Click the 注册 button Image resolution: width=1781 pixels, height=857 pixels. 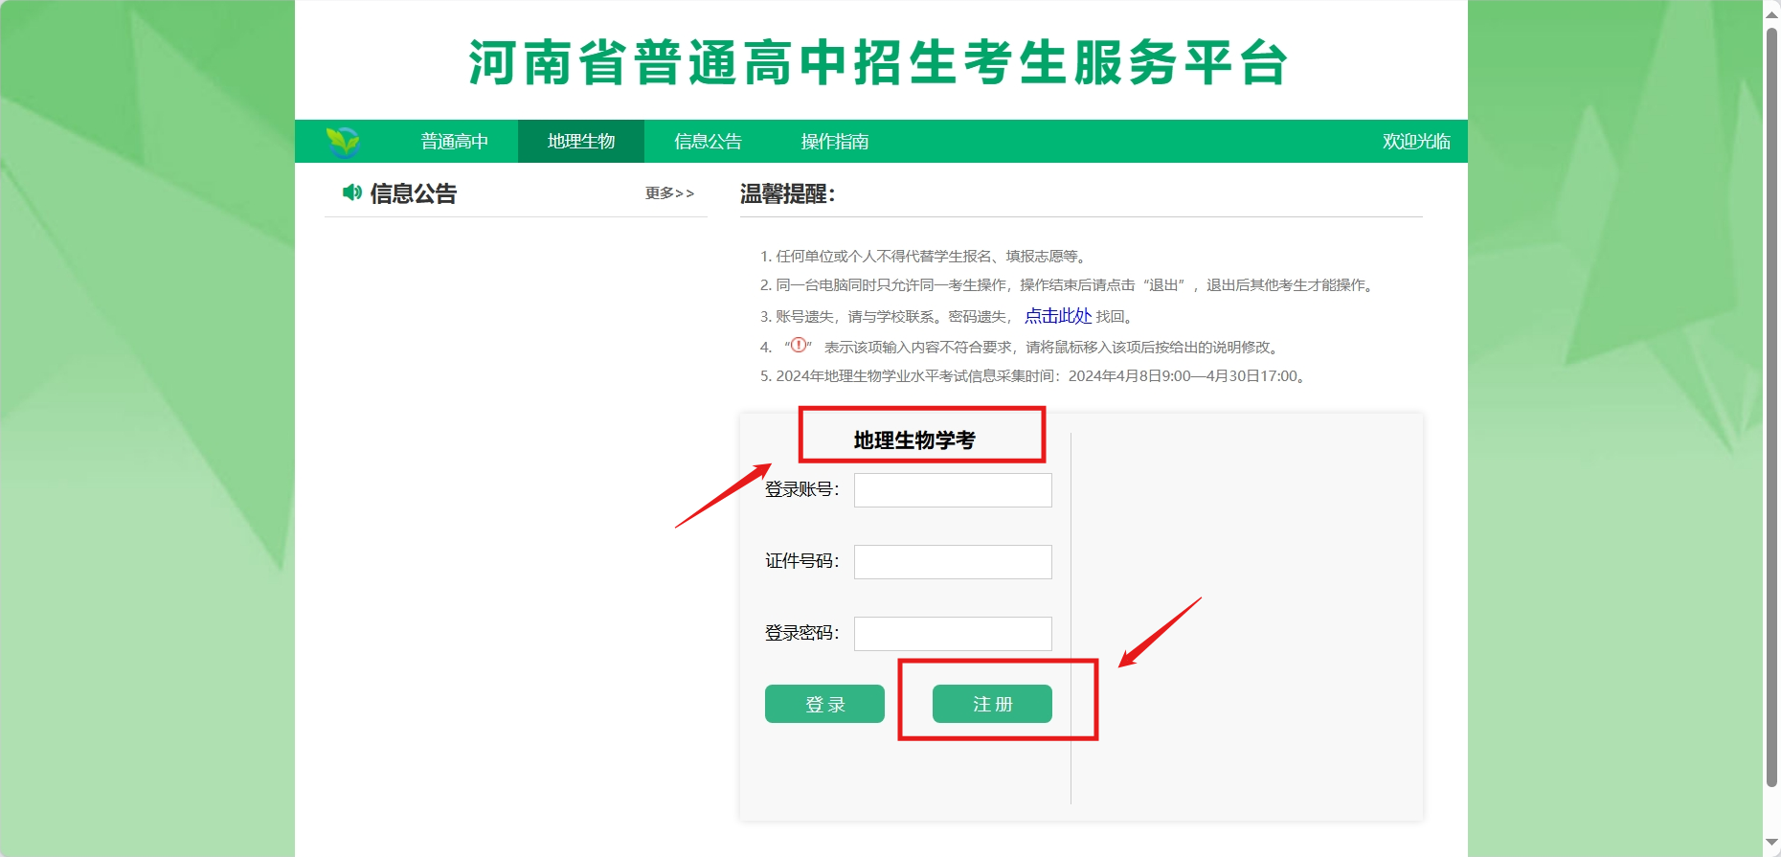click(x=992, y=704)
